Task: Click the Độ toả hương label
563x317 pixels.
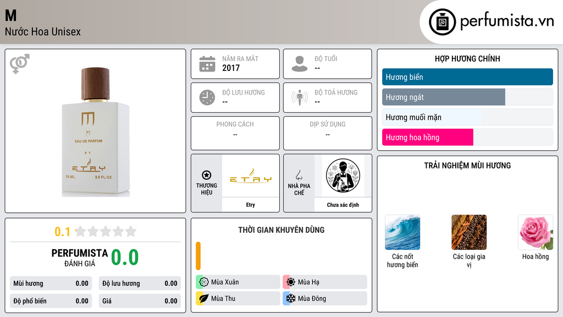Action: 336,92
